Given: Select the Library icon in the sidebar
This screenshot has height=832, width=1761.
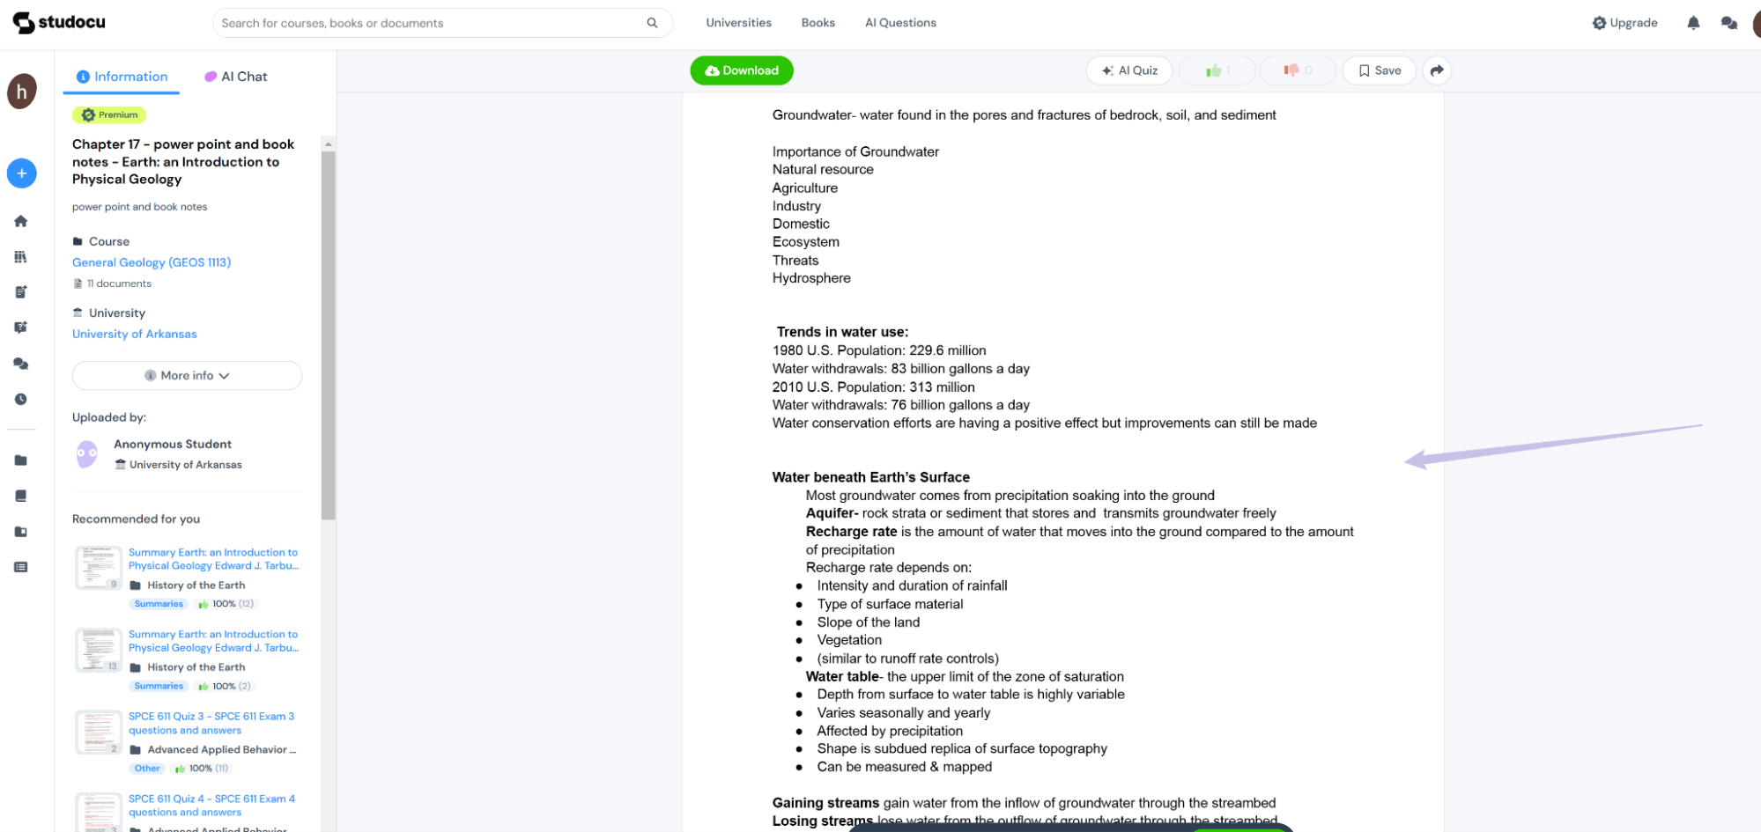Looking at the screenshot, I should (x=21, y=256).
